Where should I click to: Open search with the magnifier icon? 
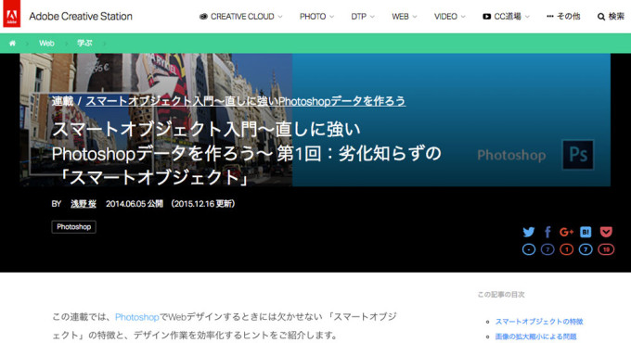[601, 17]
